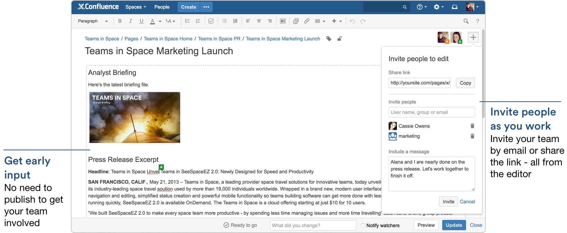Open the Pages breadcrumb link
The height and width of the screenshot is (233, 567).
pos(131,39)
